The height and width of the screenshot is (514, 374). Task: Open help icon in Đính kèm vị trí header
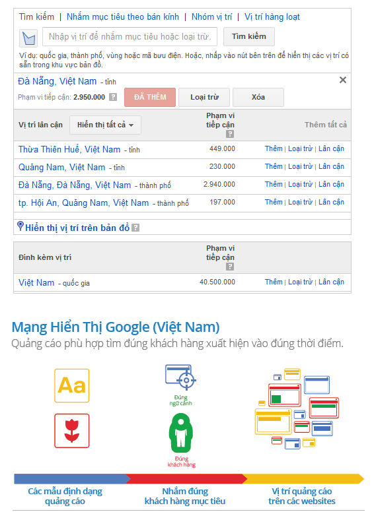click(x=230, y=267)
